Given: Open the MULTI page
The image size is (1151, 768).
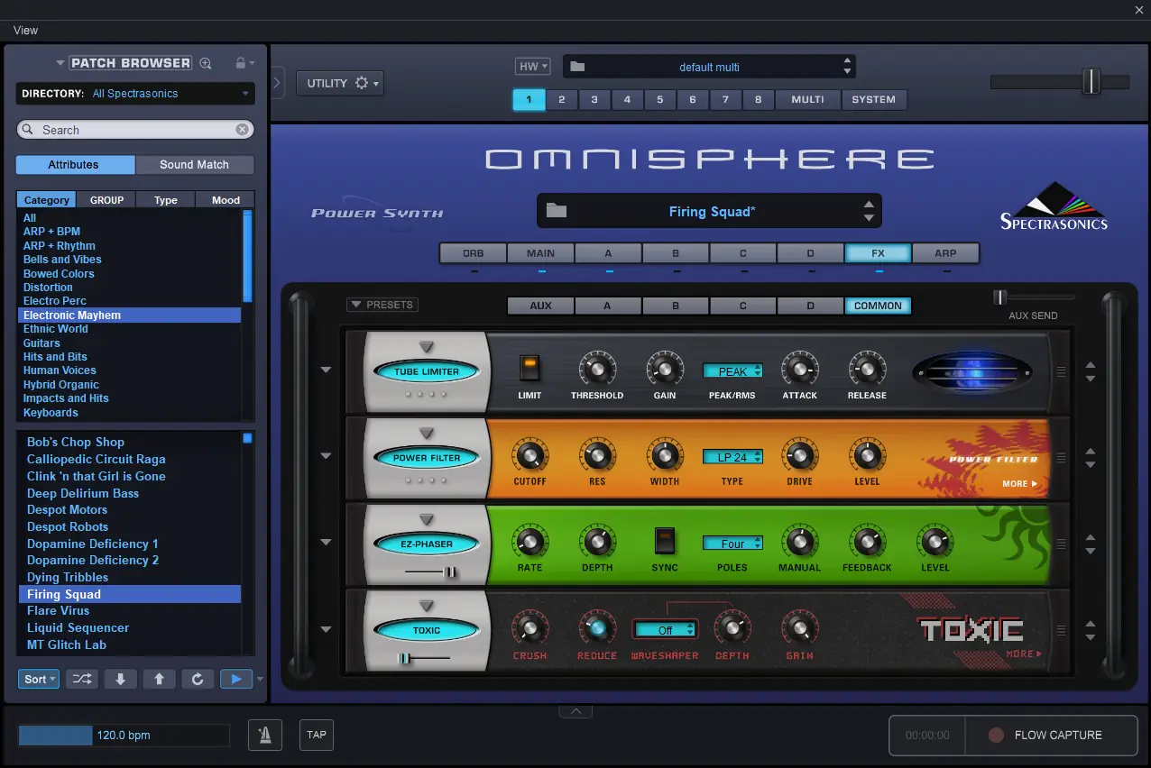Looking at the screenshot, I should coord(807,99).
